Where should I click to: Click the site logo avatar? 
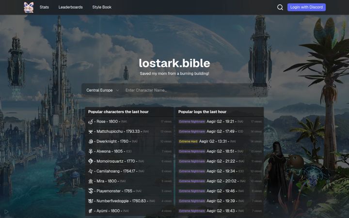[29, 7]
